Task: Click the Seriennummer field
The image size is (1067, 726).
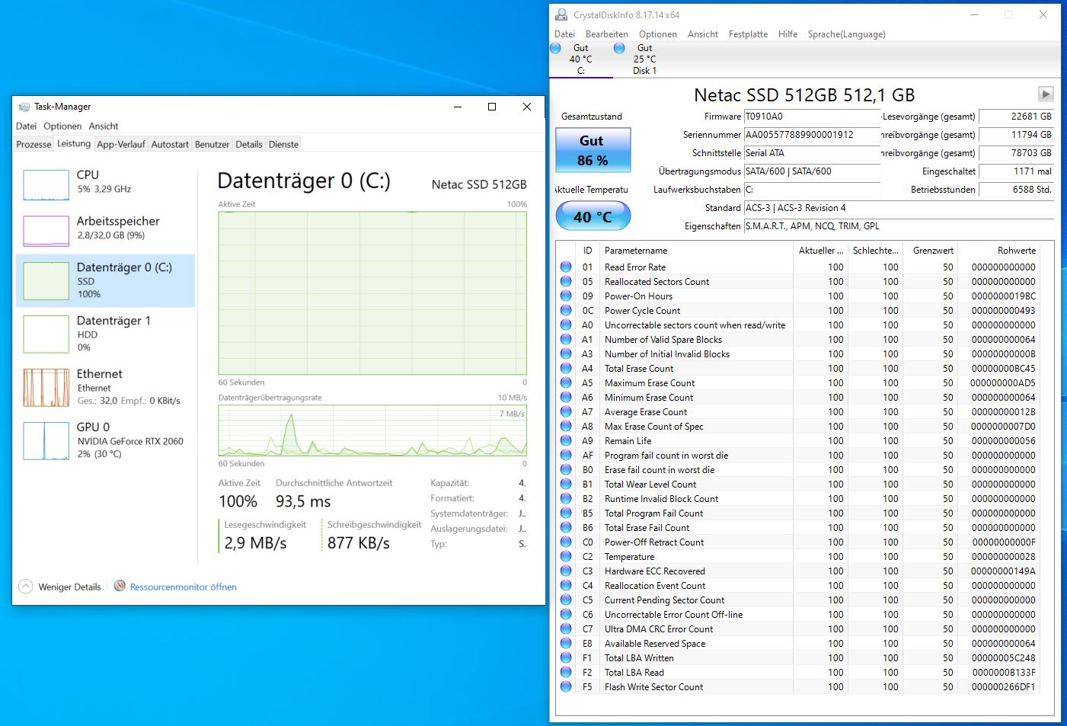Action: tap(812, 135)
